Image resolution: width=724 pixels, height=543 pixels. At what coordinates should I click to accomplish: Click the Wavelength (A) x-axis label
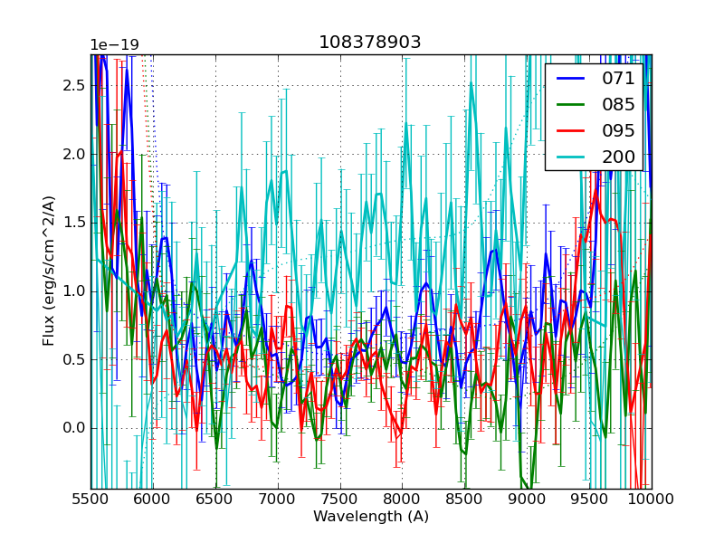point(371,517)
